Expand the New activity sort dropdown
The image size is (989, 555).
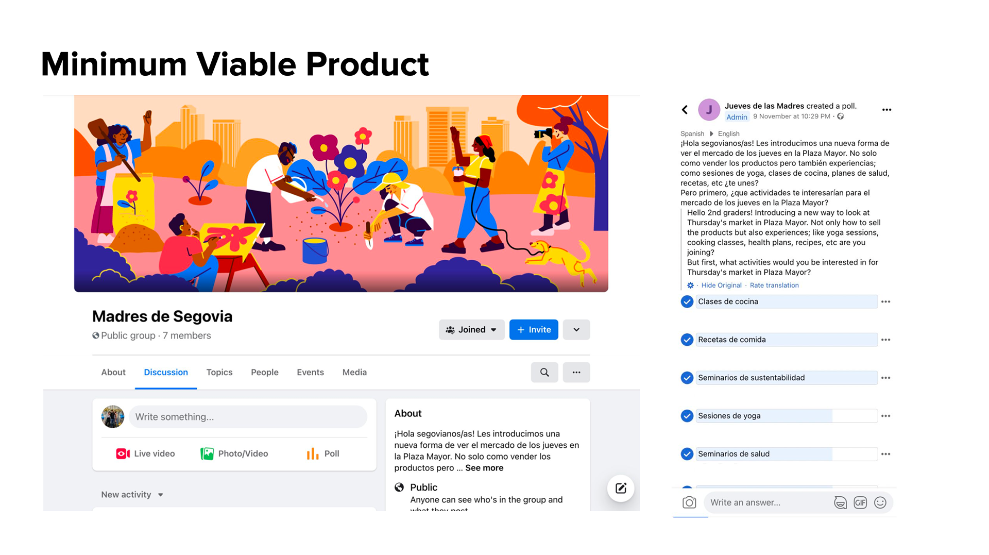coord(132,495)
